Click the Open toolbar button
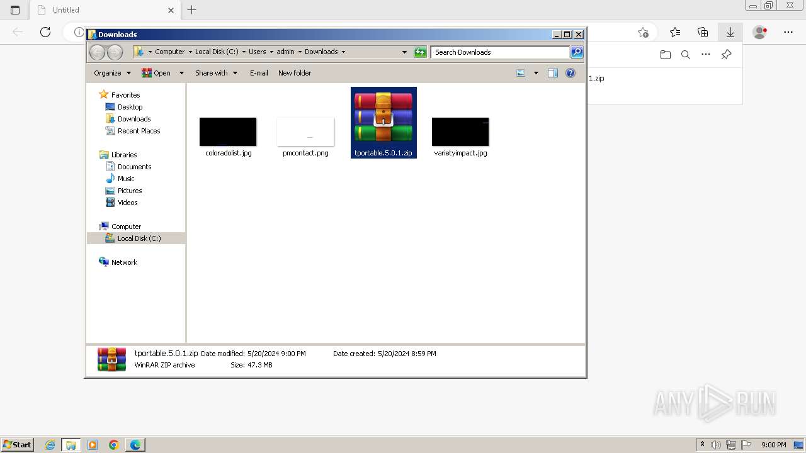The height and width of the screenshot is (453, 806). coord(156,73)
